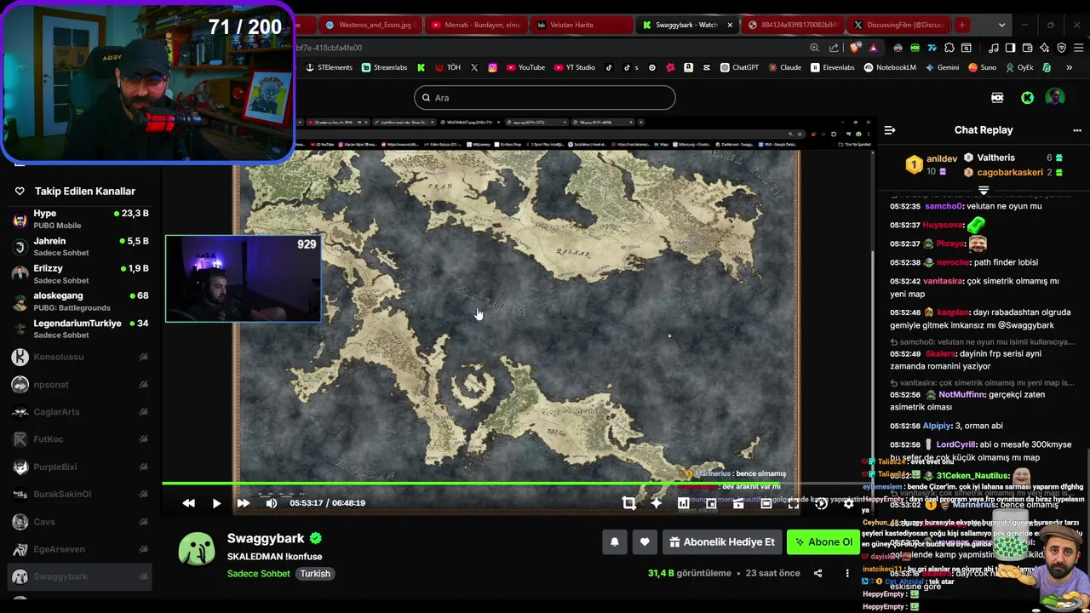Enable picture-in-picture mini player
1090x613 pixels.
pos(711,503)
